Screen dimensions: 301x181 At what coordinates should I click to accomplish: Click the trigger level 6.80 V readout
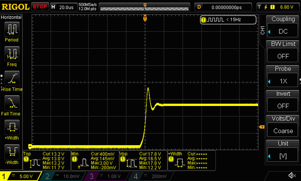287,7
